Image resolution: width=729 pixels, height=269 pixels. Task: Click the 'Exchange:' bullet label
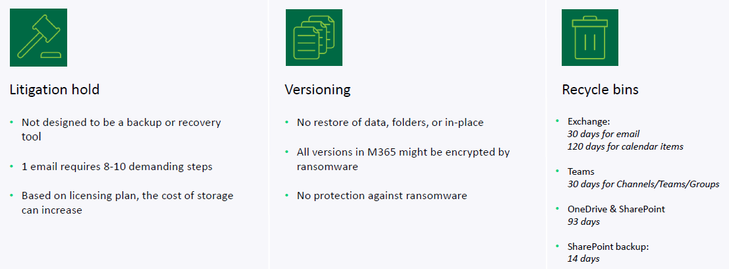click(588, 122)
